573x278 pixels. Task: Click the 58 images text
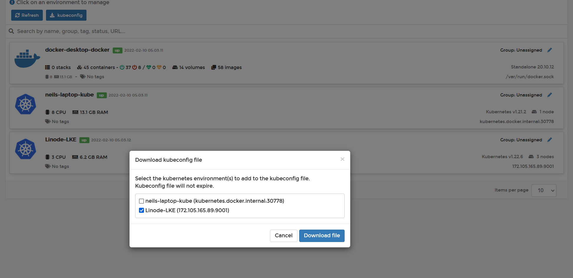230,67
